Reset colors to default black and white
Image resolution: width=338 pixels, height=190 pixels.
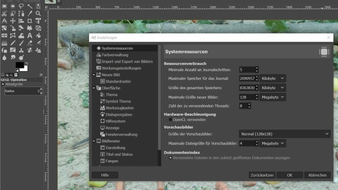[17, 70]
